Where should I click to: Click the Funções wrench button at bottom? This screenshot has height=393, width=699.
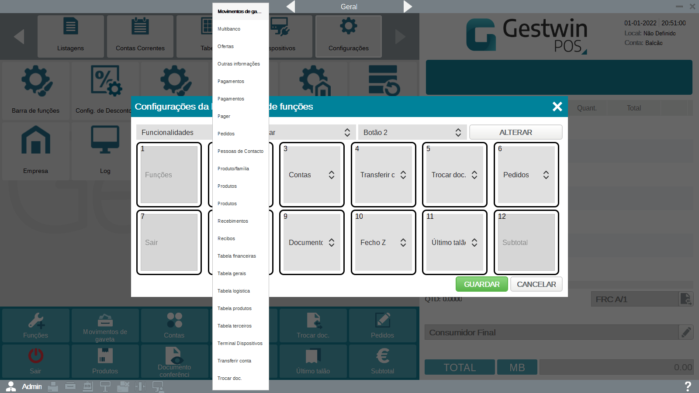pos(36,325)
